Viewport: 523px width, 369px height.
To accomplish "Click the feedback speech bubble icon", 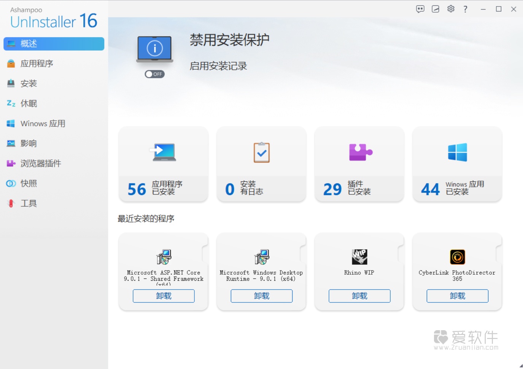I will pos(420,9).
